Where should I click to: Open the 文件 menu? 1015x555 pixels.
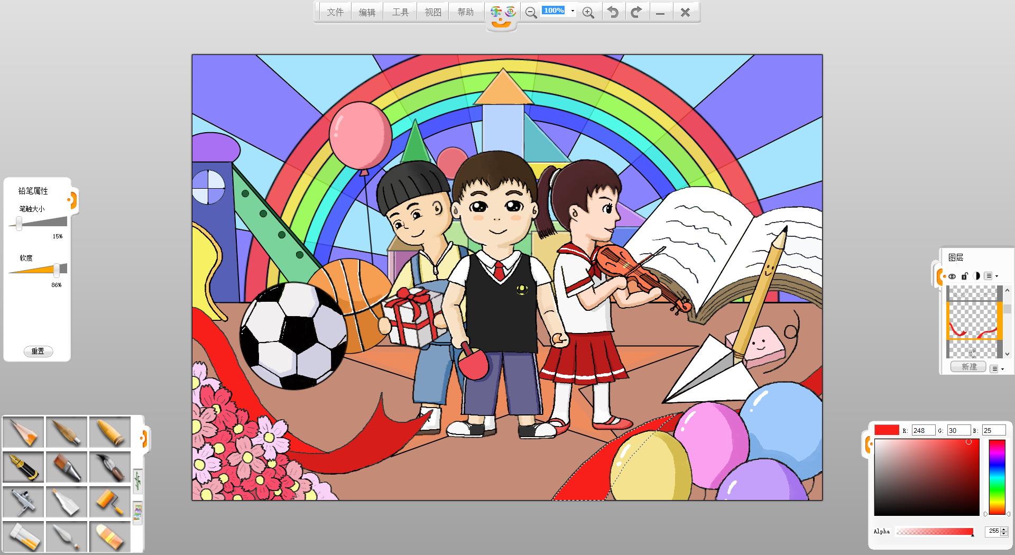(335, 12)
